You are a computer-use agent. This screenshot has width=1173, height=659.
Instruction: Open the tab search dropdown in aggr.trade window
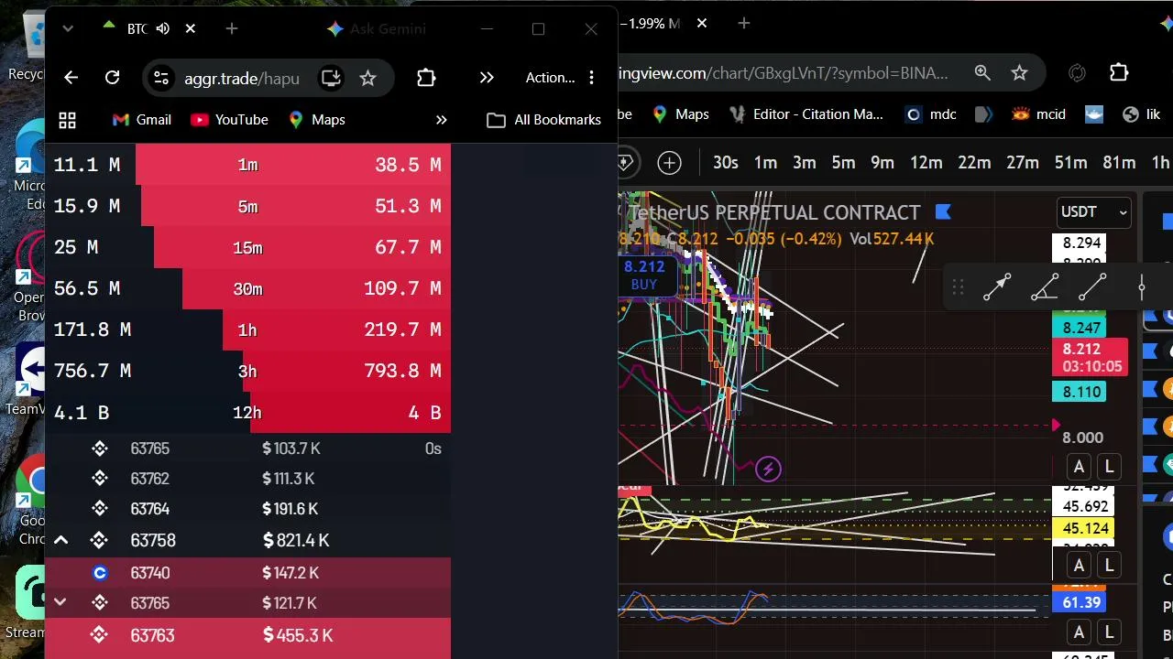click(68, 29)
